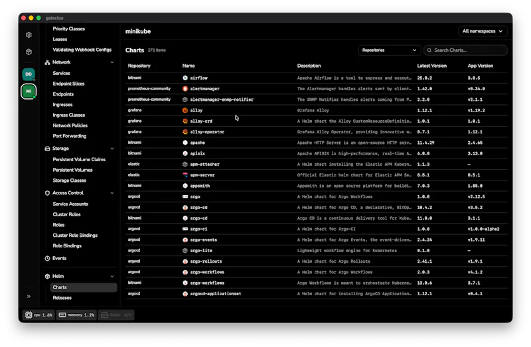Focus the Search Charts input field
Image resolution: width=531 pixels, height=347 pixels.
466,50
